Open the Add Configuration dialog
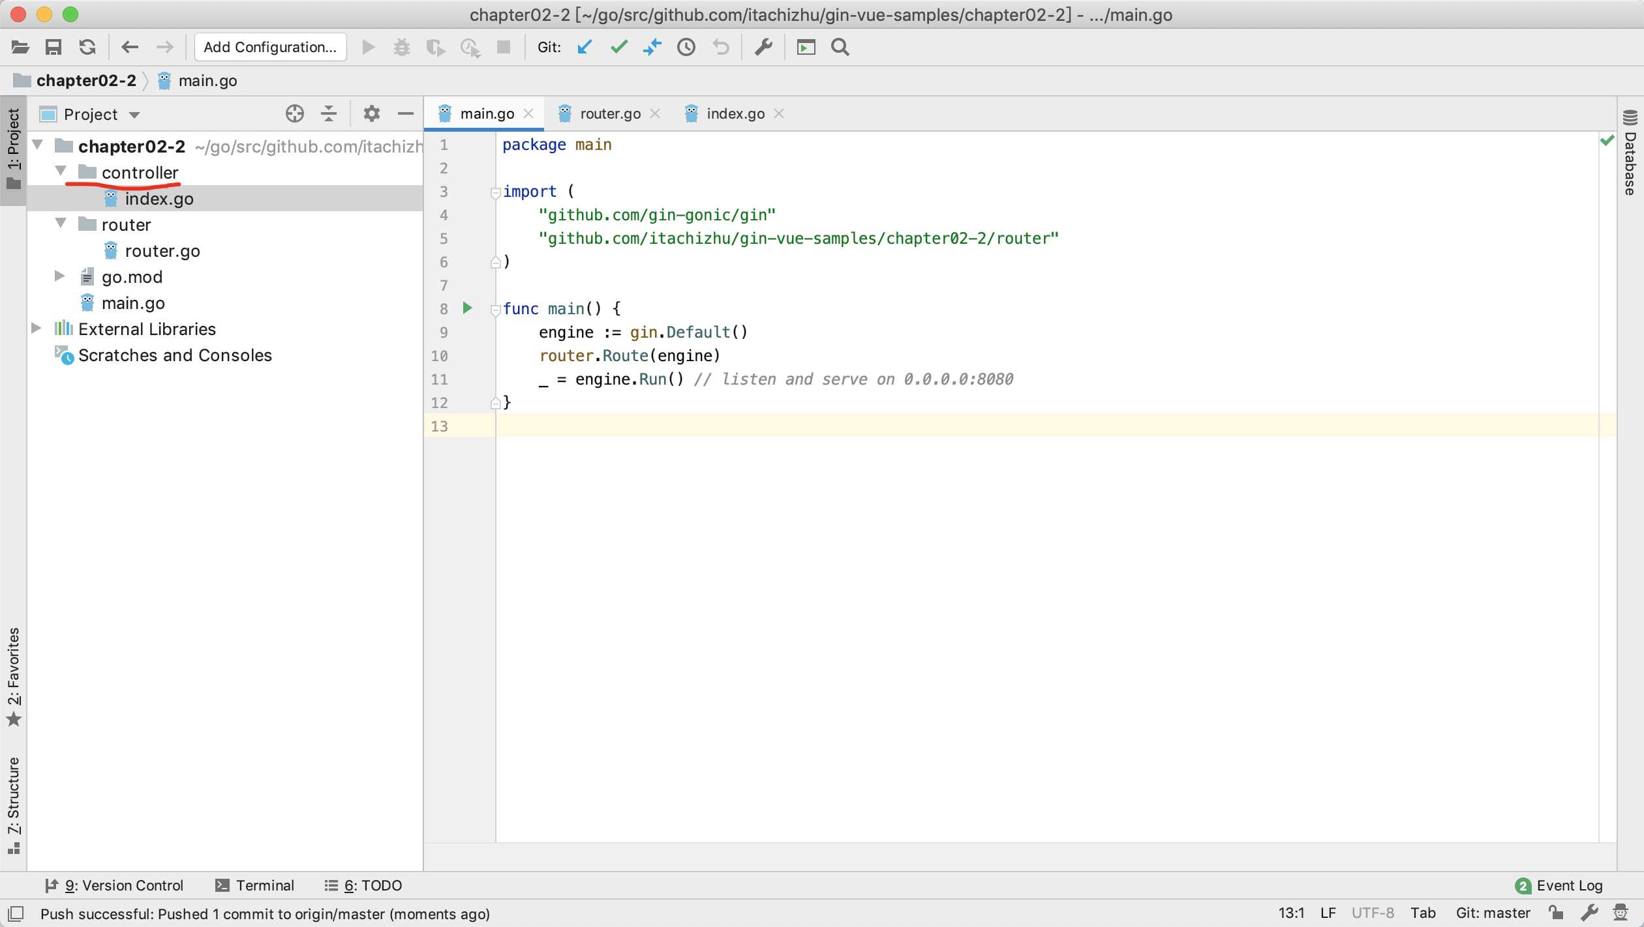Screen dimensions: 1644x927 [270, 47]
